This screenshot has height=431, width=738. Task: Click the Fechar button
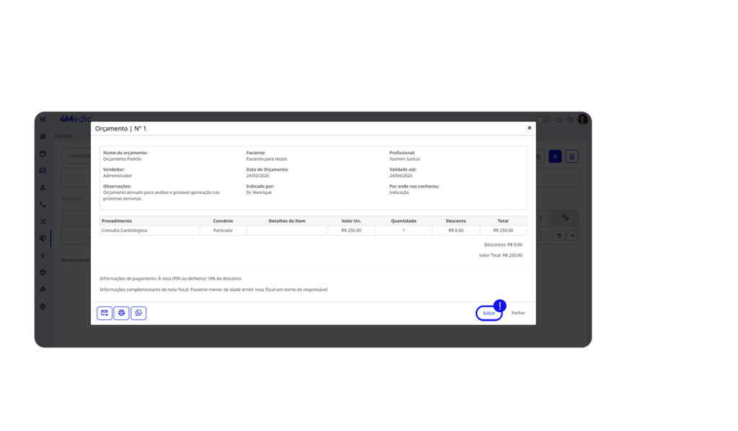(x=518, y=314)
